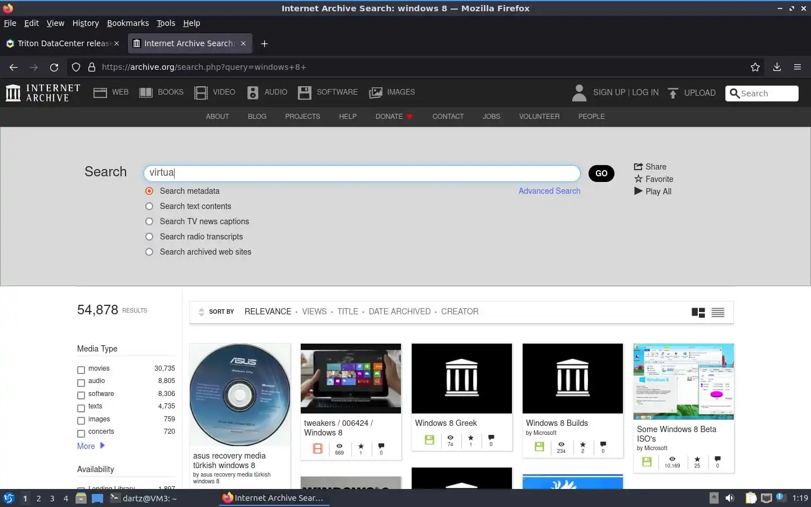Open the Advanced Search link
The width and height of the screenshot is (811, 507).
(549, 191)
